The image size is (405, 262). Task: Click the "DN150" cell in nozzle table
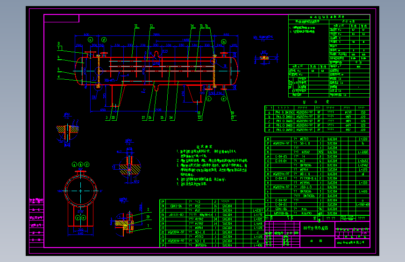pos(284,112)
